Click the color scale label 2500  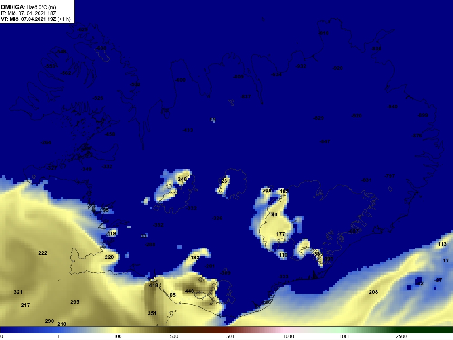click(401, 336)
